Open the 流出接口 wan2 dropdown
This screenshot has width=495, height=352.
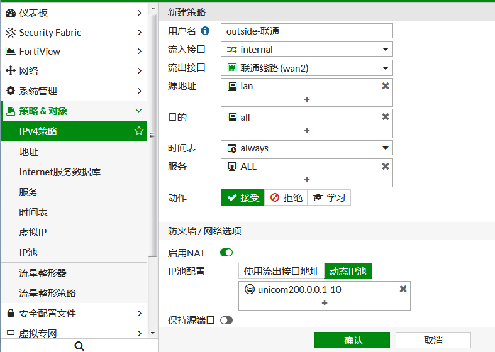(307, 68)
